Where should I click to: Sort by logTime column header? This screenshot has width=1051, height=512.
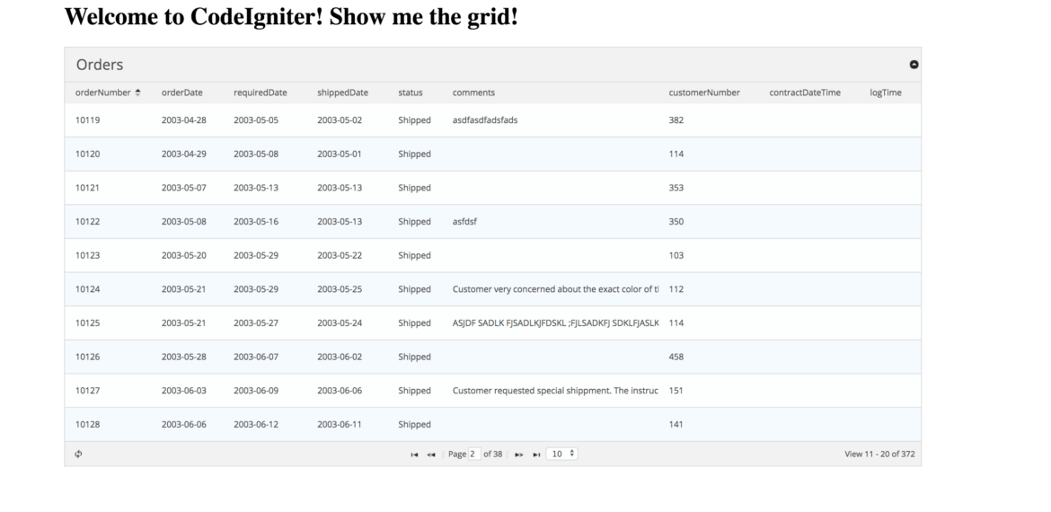886,93
